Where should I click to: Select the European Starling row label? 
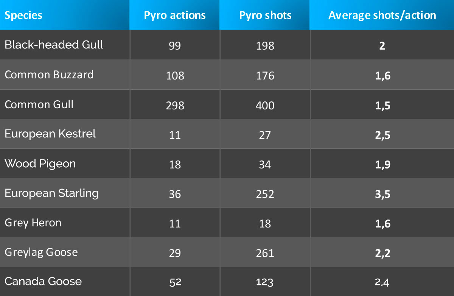[51, 193]
